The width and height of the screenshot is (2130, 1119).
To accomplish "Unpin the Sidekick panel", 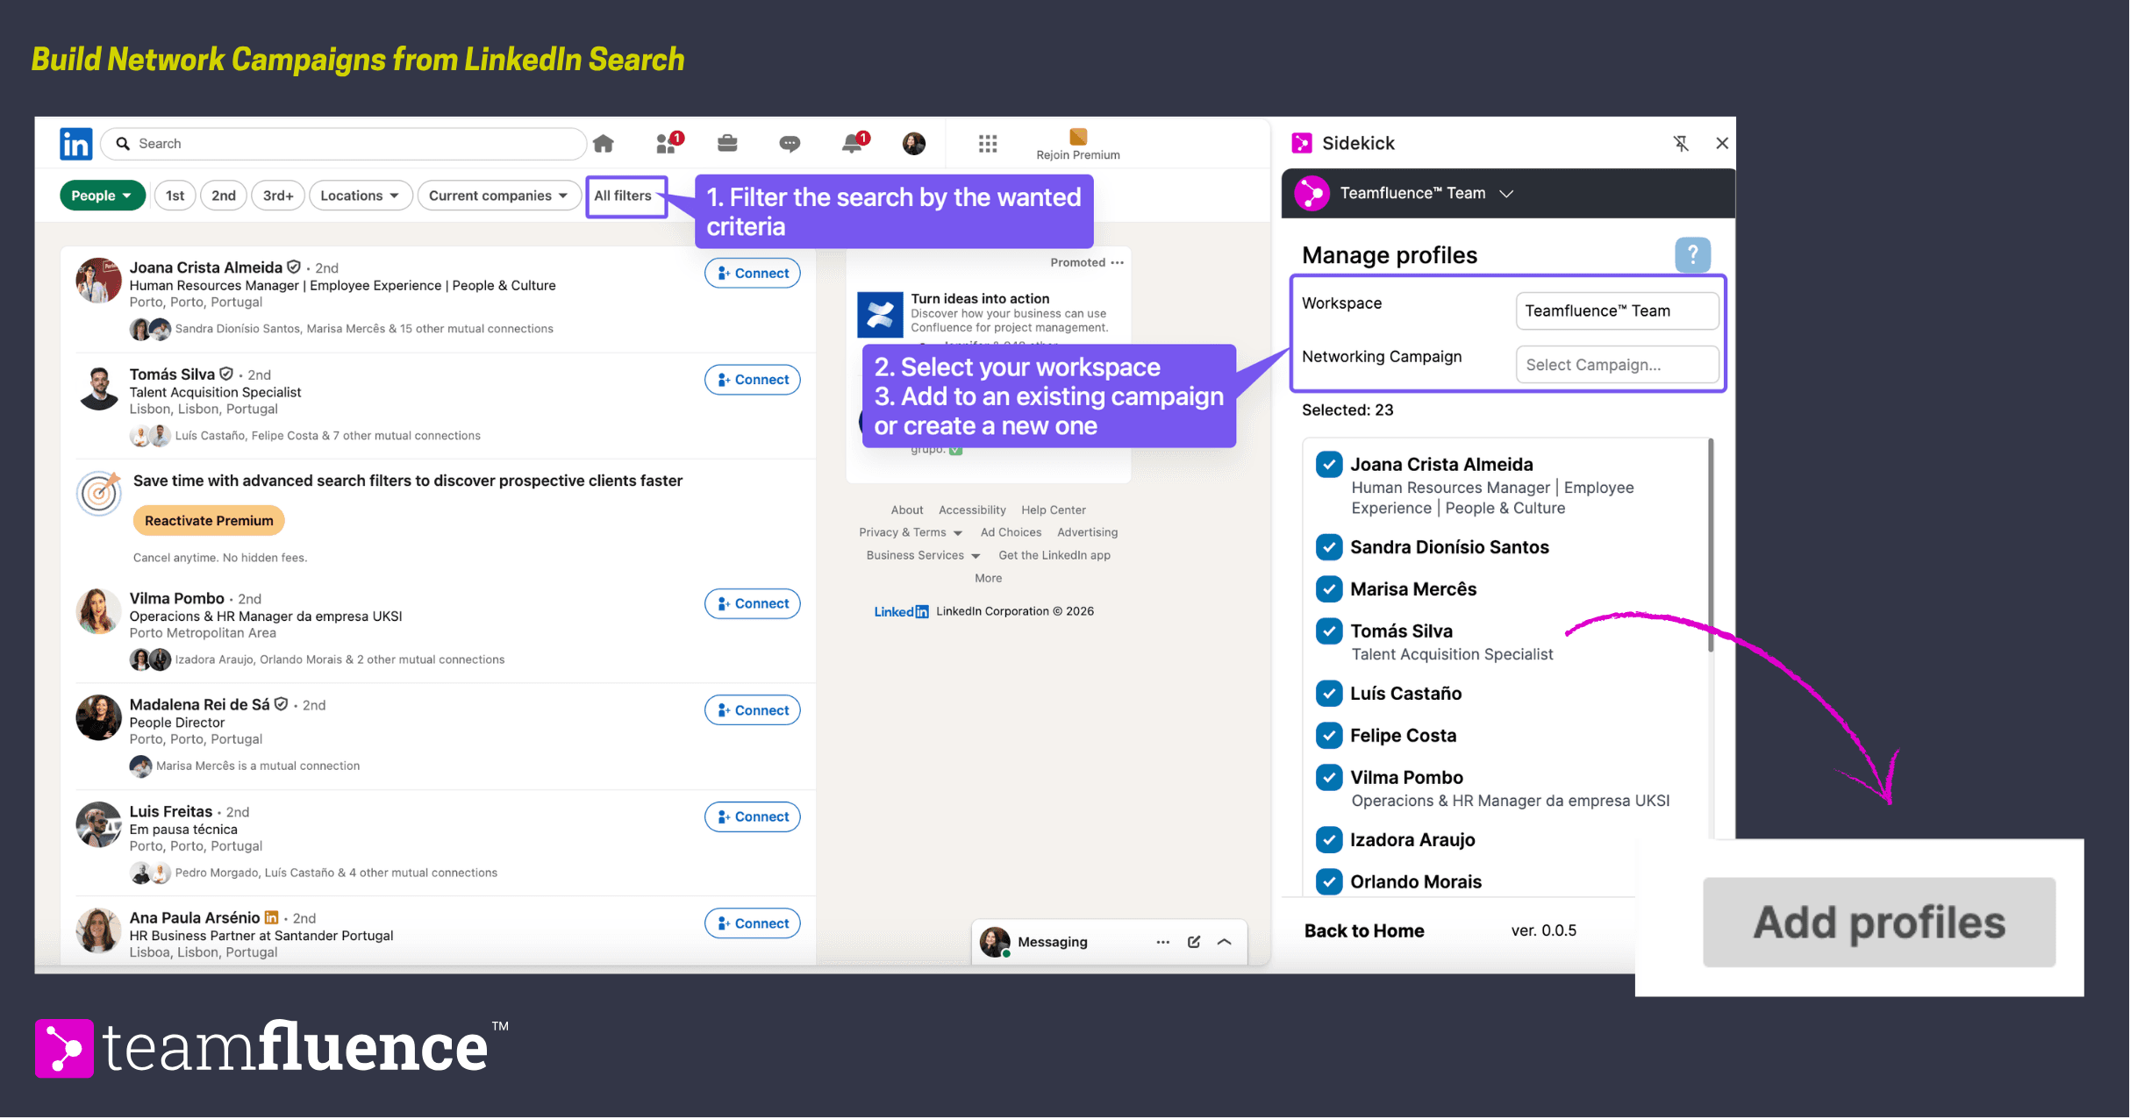I will click(x=1681, y=143).
